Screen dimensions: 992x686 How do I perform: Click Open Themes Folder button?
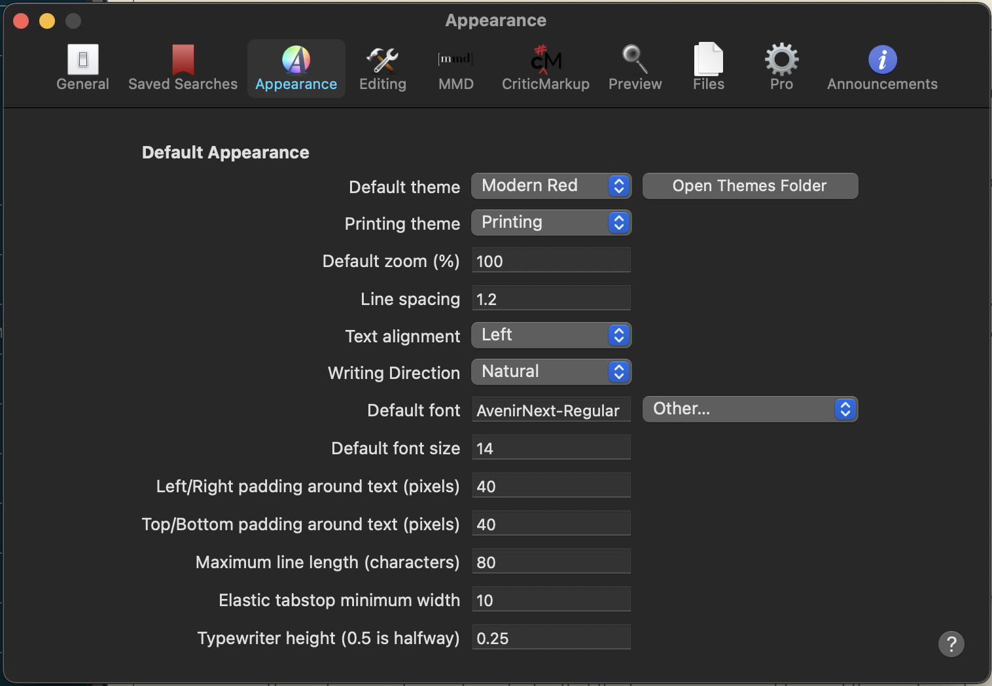pyautogui.click(x=750, y=186)
